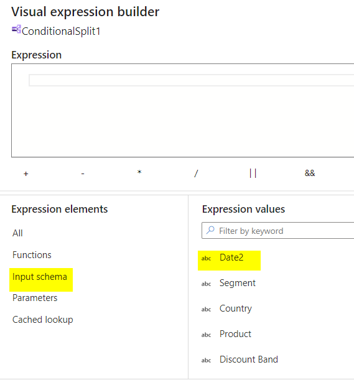Show the Parameters expression elements
The width and height of the screenshot is (354, 380).
pyautogui.click(x=35, y=298)
